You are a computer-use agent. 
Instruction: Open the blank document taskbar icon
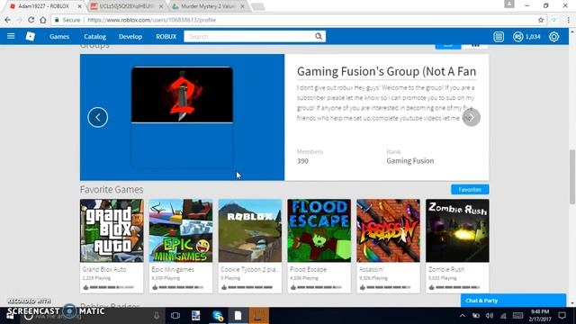[x=238, y=316]
